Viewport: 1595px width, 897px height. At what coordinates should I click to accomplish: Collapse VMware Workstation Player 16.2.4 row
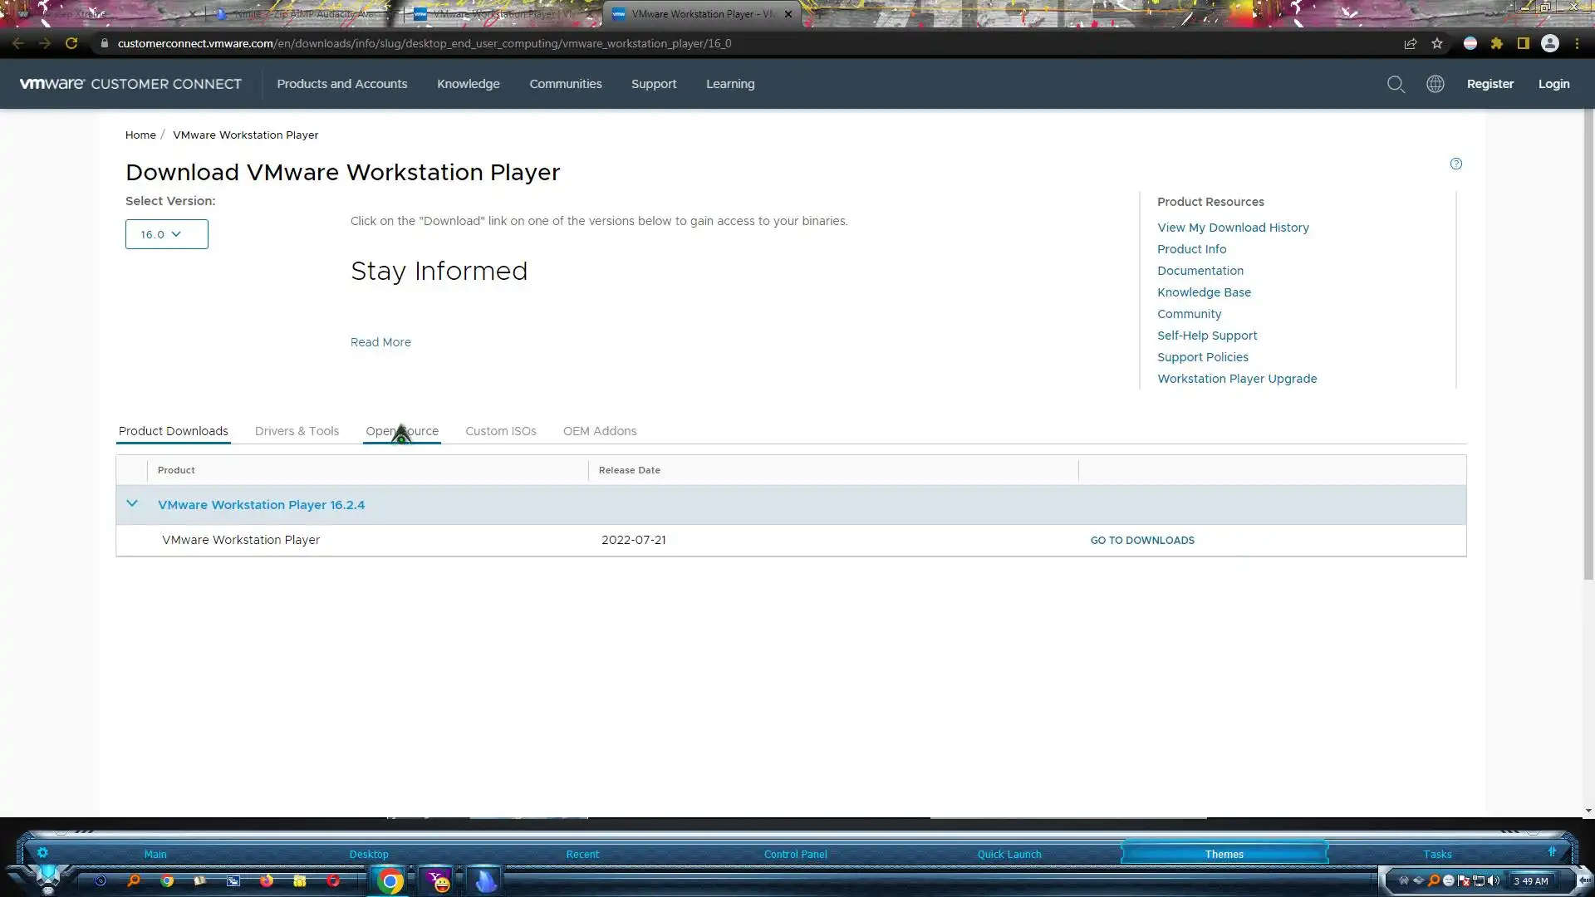(x=132, y=504)
